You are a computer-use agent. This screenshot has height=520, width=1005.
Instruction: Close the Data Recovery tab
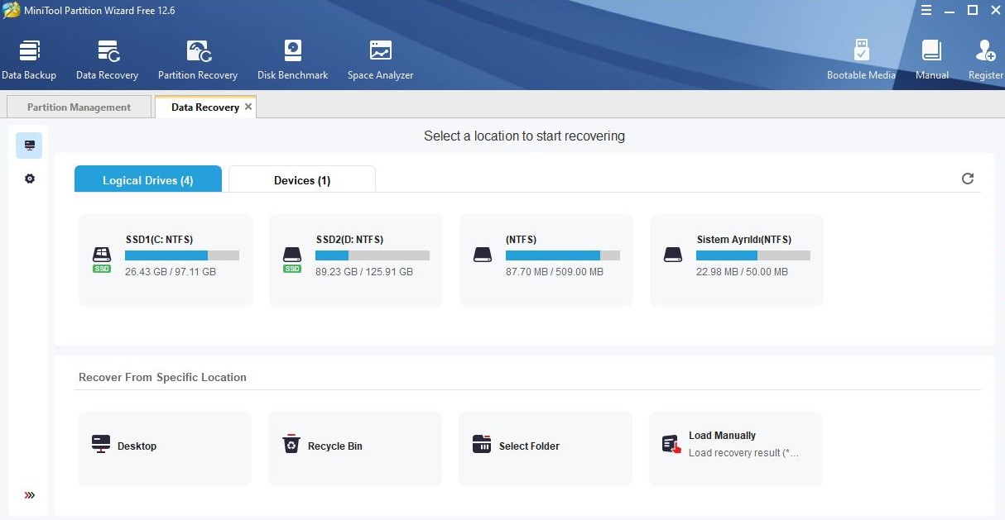pyautogui.click(x=248, y=107)
